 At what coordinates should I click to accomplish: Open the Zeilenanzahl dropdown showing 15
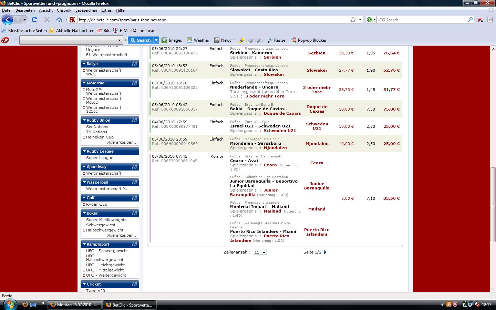(260, 252)
